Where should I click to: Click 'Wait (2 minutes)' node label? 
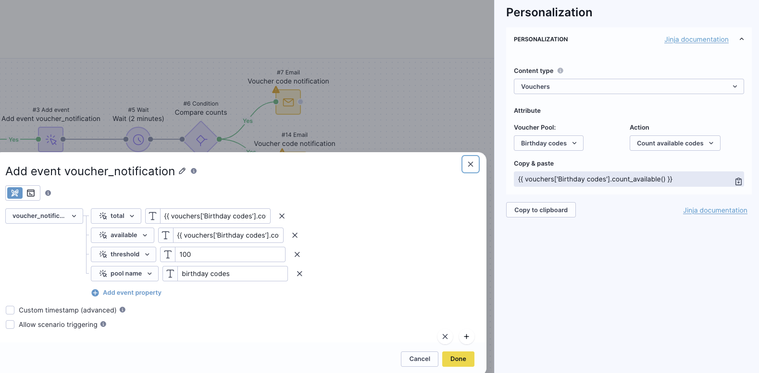tap(138, 119)
